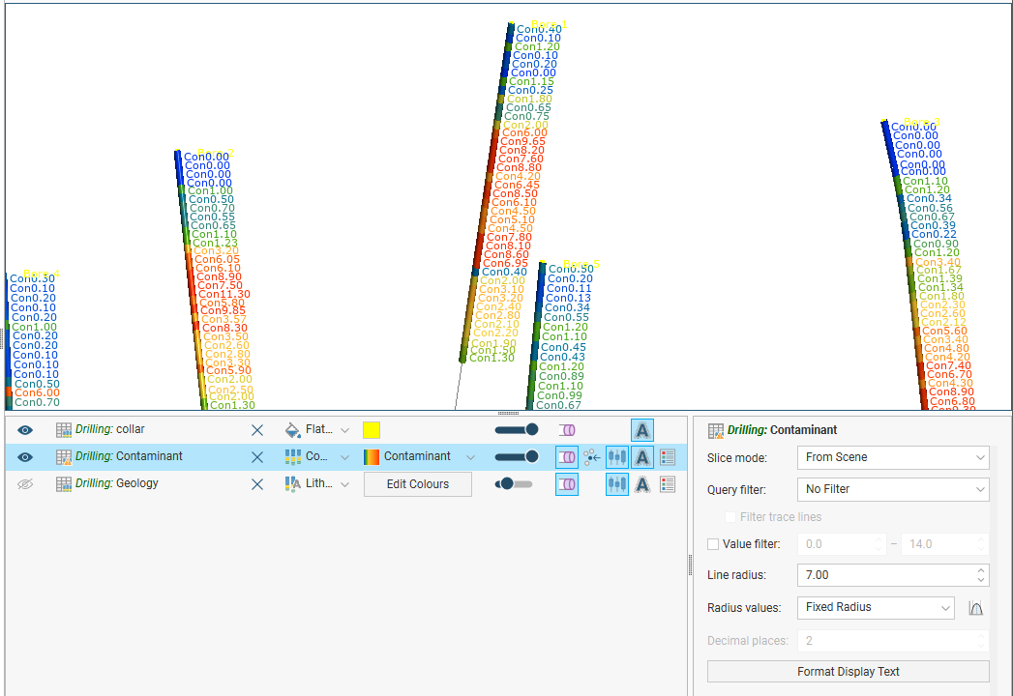Click the cylinder display icon in Contaminant row

(567, 457)
